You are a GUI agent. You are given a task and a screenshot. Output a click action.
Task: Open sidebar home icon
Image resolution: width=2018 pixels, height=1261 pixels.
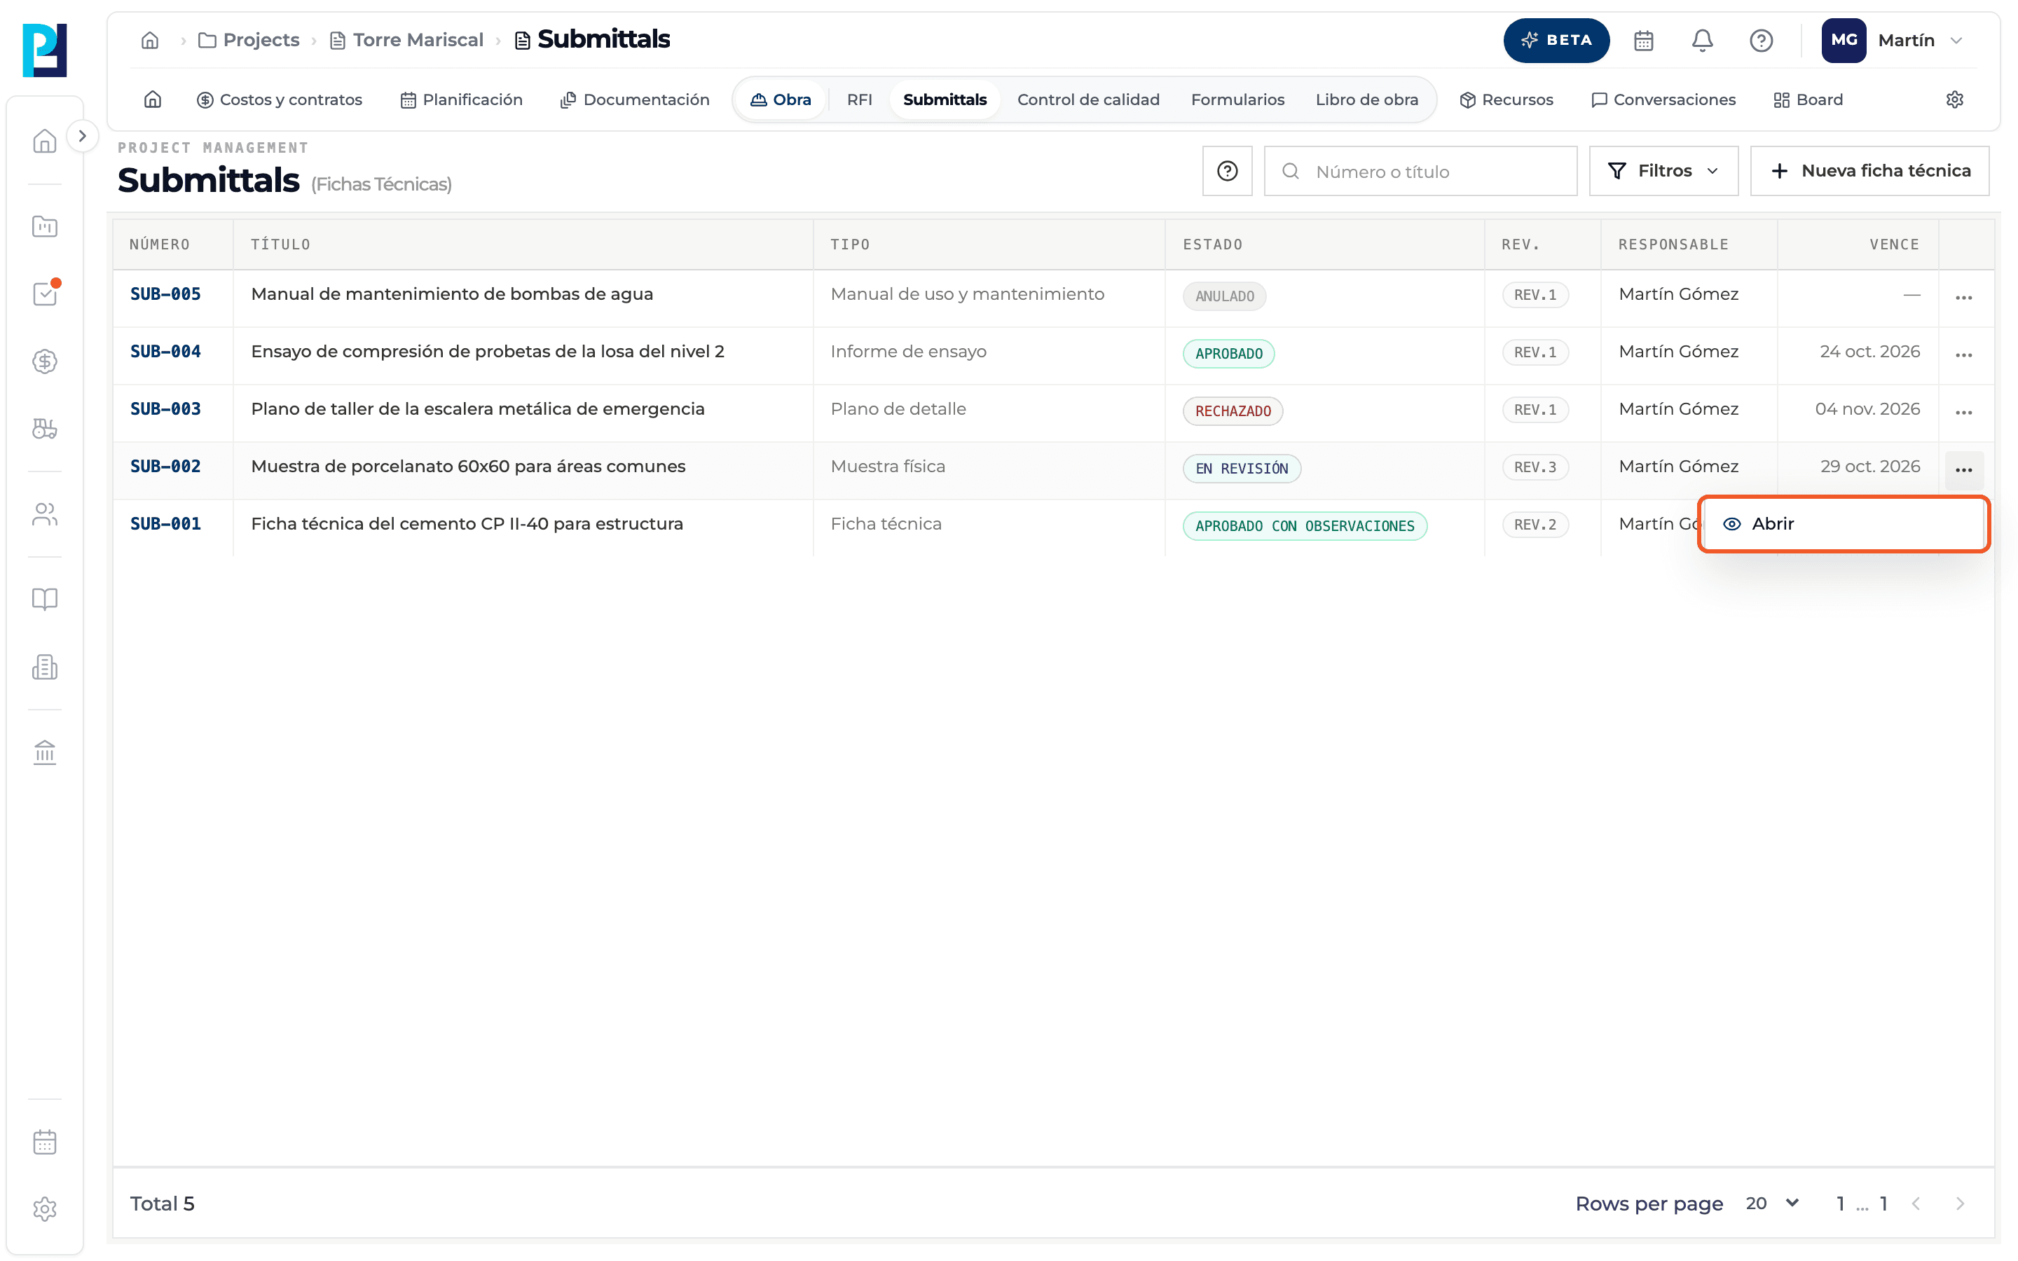click(x=45, y=141)
